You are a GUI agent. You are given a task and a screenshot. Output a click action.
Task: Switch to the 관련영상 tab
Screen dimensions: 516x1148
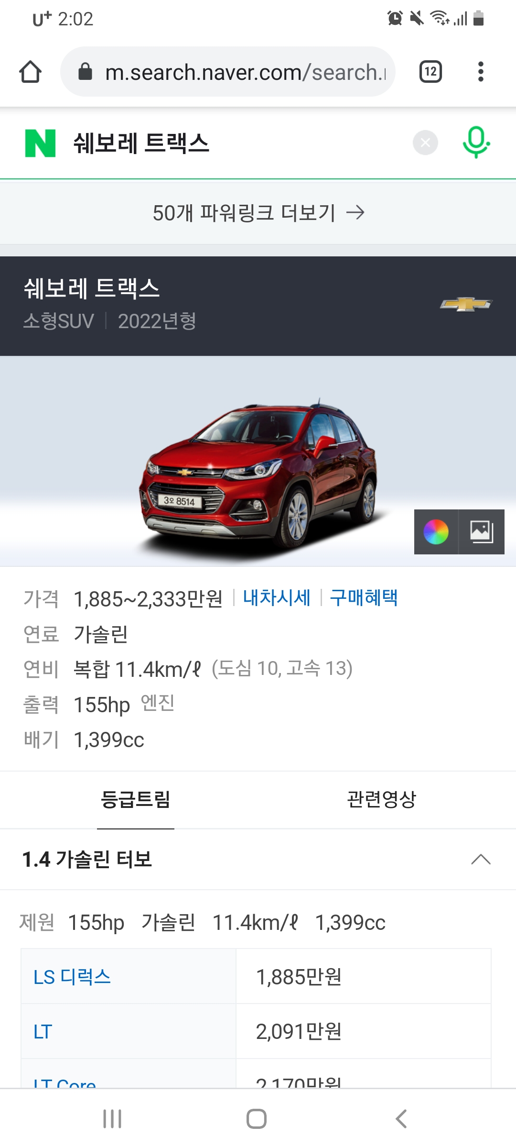click(x=381, y=799)
